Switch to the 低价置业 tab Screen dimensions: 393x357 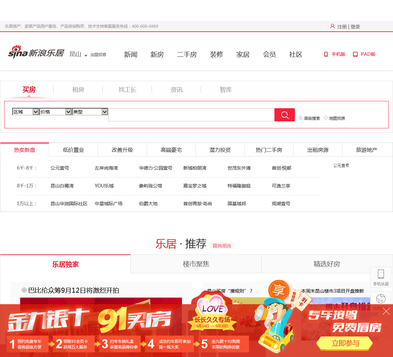[73, 150]
